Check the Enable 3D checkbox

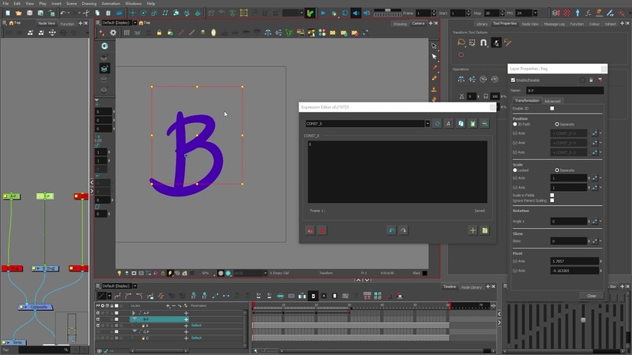(552, 108)
